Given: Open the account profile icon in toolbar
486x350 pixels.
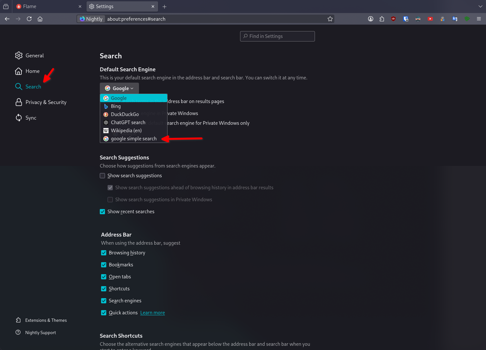Looking at the screenshot, I should click(371, 19).
